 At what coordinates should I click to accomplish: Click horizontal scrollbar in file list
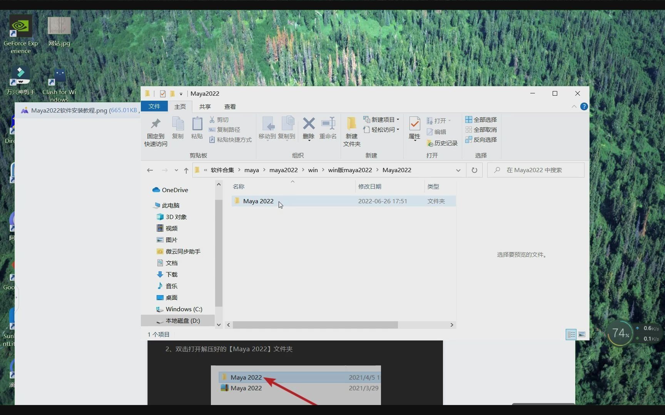315,325
